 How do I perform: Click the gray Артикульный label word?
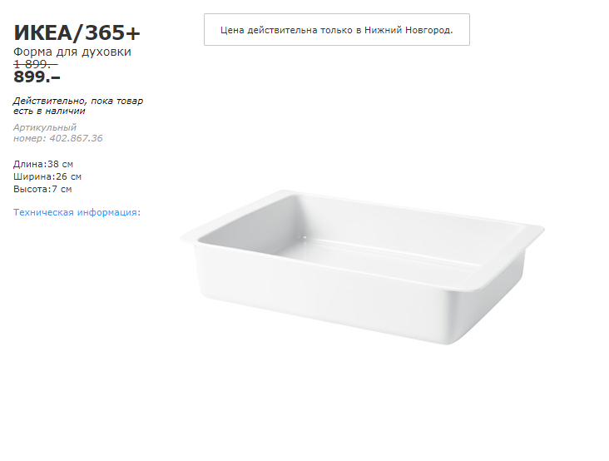click(x=45, y=127)
